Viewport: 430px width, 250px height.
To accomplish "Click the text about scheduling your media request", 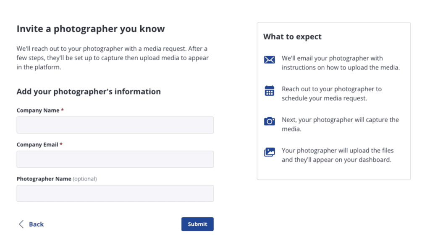I will (331, 93).
